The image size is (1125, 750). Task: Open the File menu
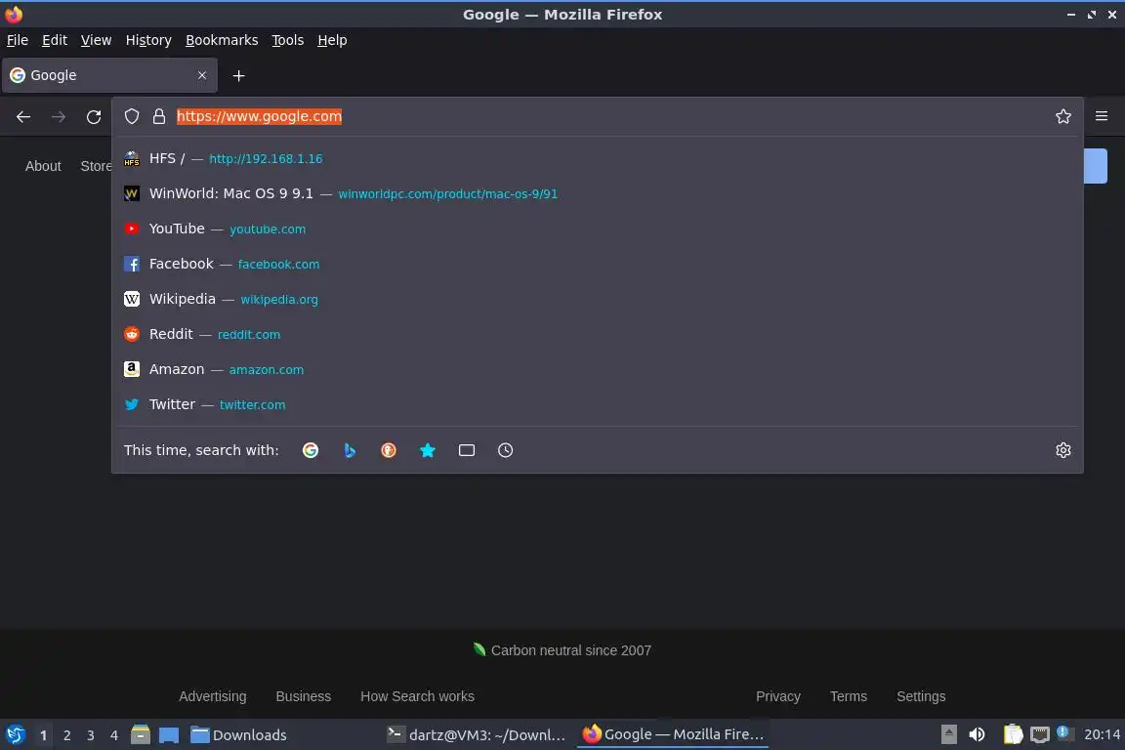click(x=18, y=40)
